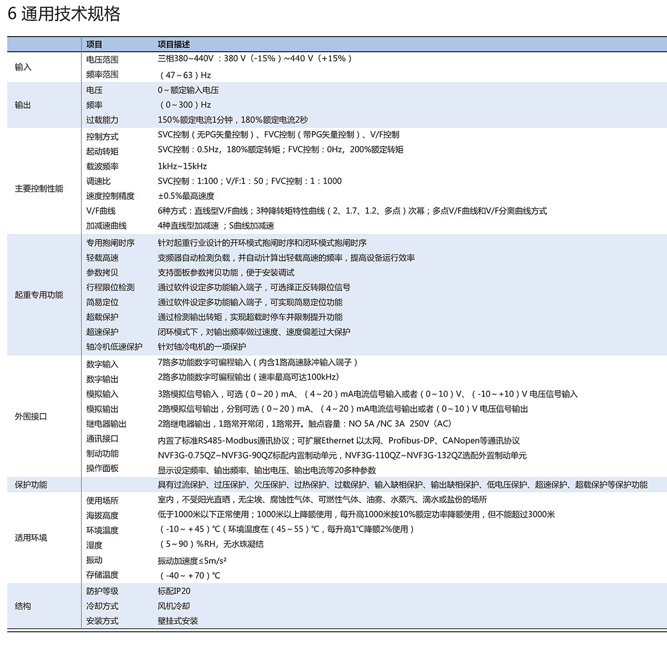This screenshot has width=667, height=647.
Task: Click the 海拔高度 row label
Action: [x=102, y=515]
